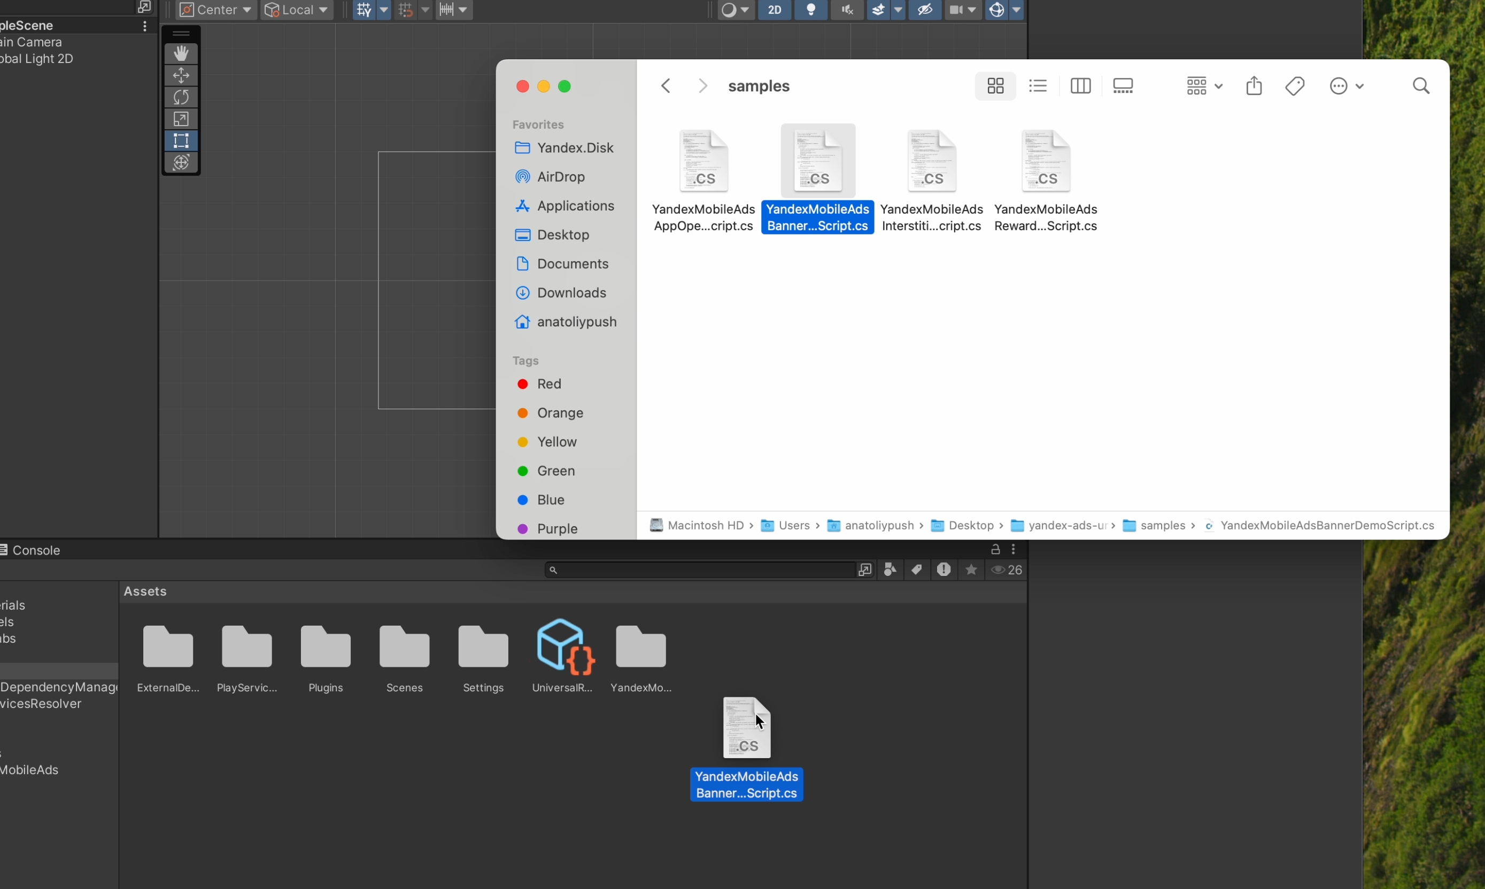Open AirDrop in Finder sidebar
1485x889 pixels.
[550, 177]
